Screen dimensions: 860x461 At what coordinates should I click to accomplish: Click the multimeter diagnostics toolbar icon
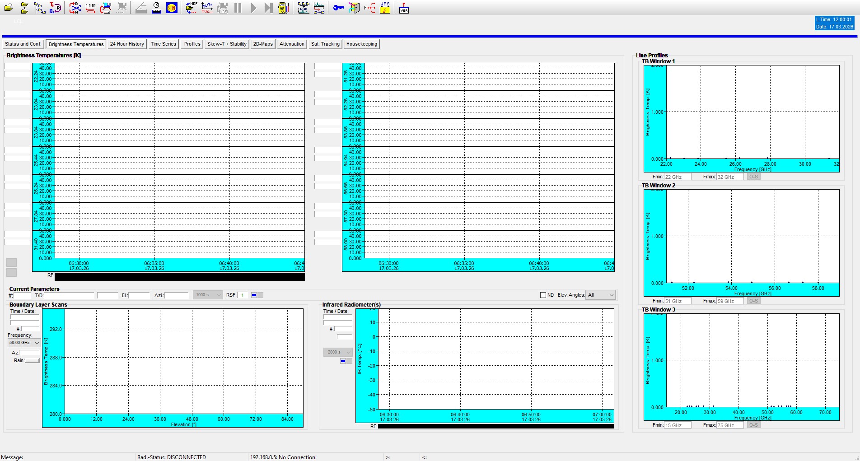point(283,8)
